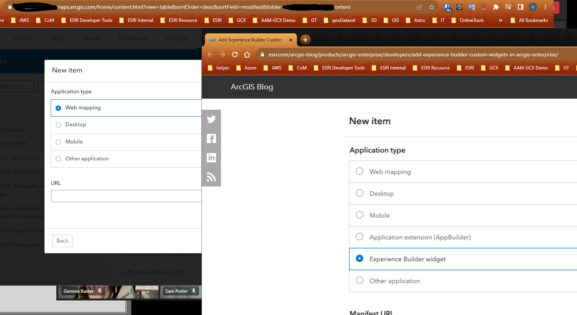Switch to Add Experience Builder Custom tab
Screen dimensions: 577x315
[x=250, y=40]
